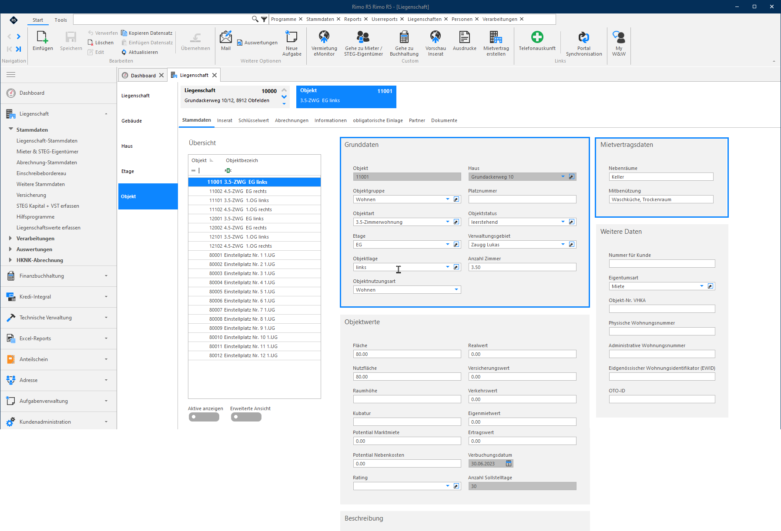Screen dimensions: 781x531
Task: Click Auswertungen ribbon item
Action: [257, 43]
